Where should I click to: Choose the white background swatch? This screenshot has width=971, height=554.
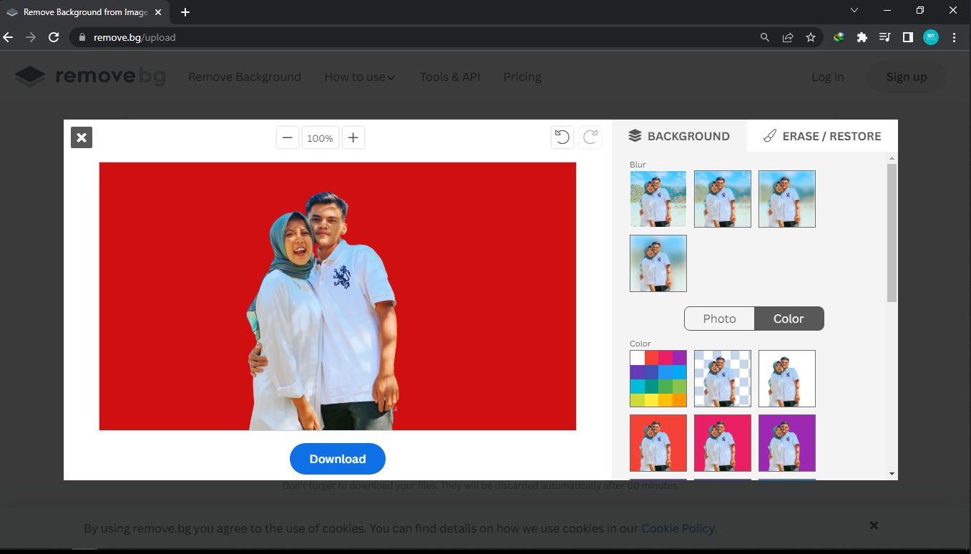point(787,379)
